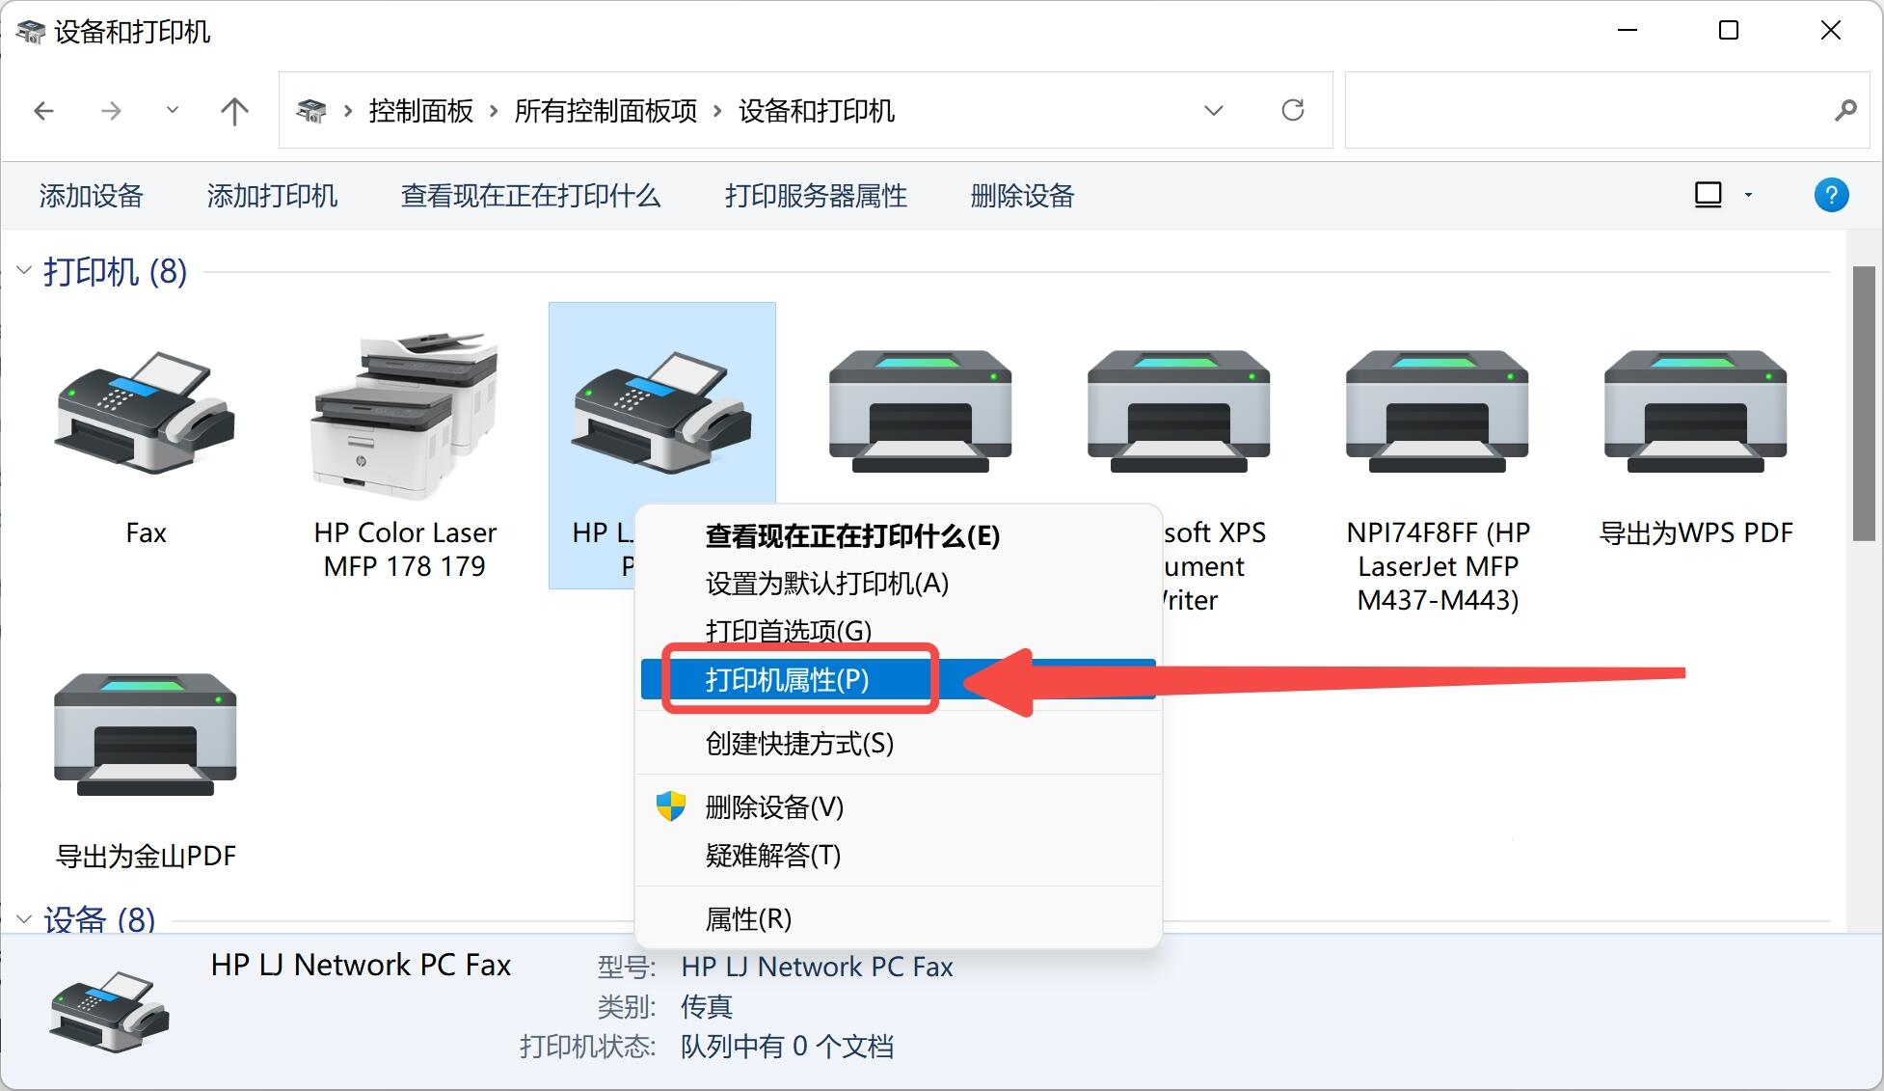This screenshot has width=1884, height=1091.
Task: Click the 设备和打印机 breadcrumb
Action: [x=817, y=111]
